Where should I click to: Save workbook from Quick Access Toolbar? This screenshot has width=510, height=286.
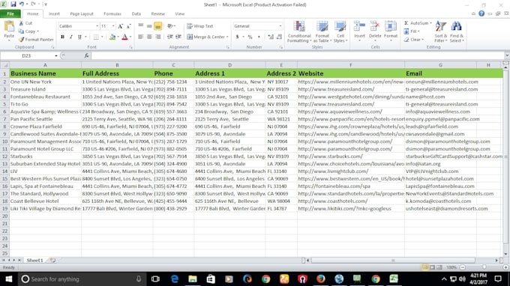13,4
